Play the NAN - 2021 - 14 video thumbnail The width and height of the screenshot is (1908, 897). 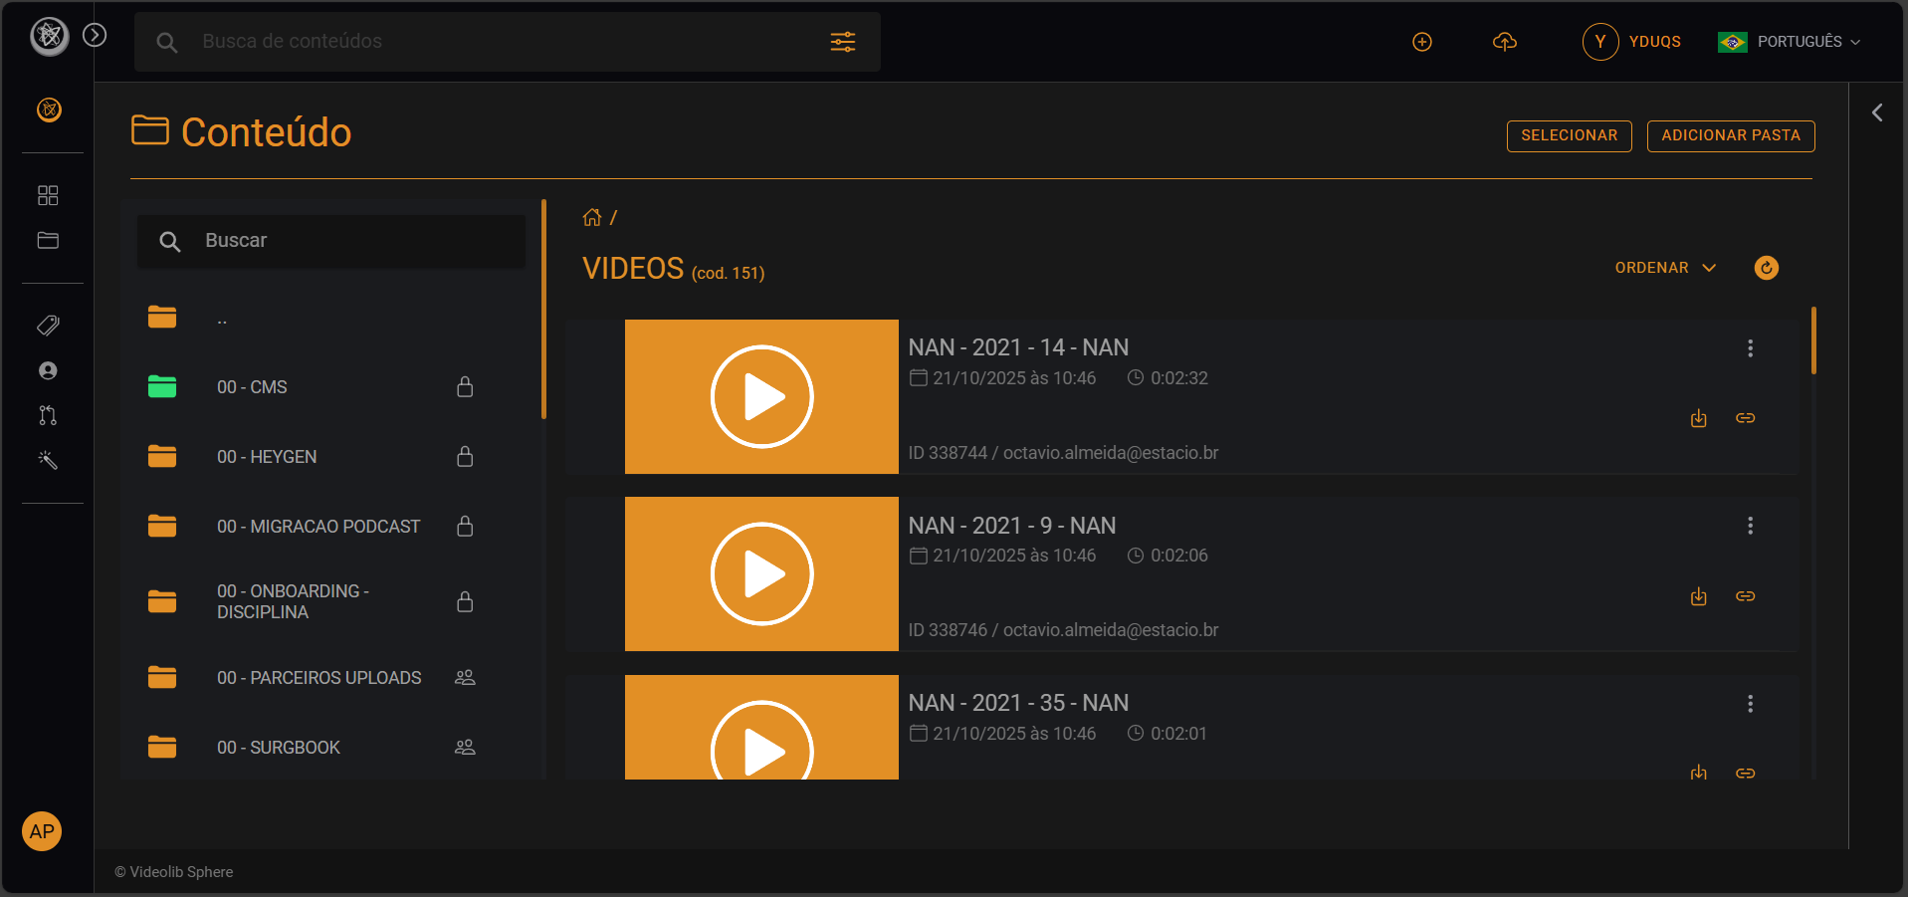[x=760, y=396]
